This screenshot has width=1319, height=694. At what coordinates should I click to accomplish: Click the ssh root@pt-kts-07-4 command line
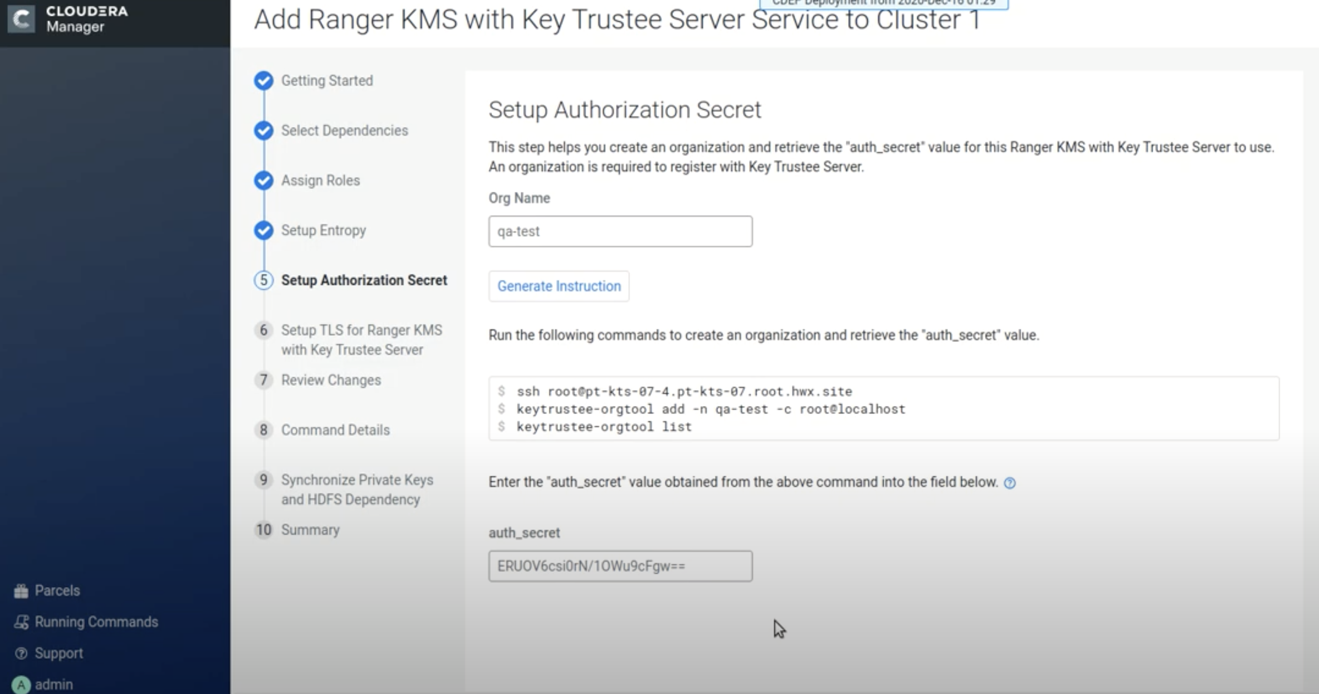(684, 392)
